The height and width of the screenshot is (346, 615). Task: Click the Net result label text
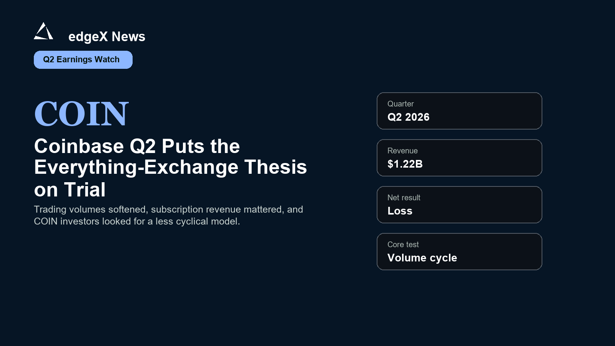404,198
